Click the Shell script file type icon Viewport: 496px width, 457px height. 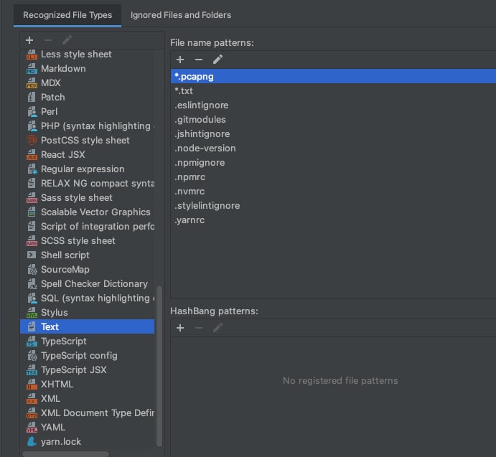32,255
